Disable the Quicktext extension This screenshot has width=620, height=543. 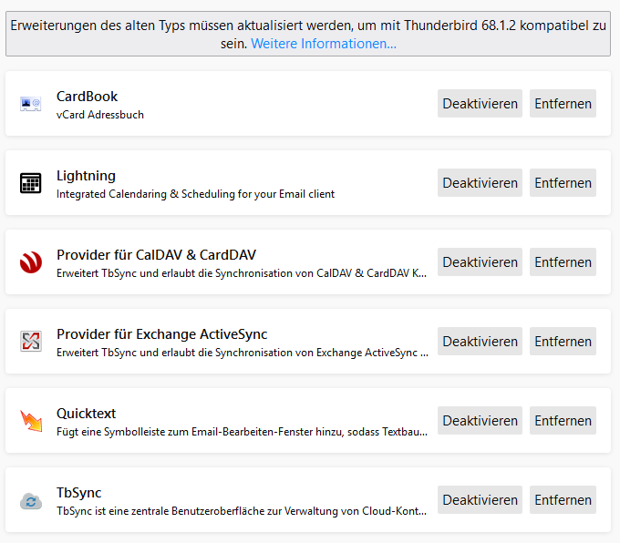(x=480, y=421)
